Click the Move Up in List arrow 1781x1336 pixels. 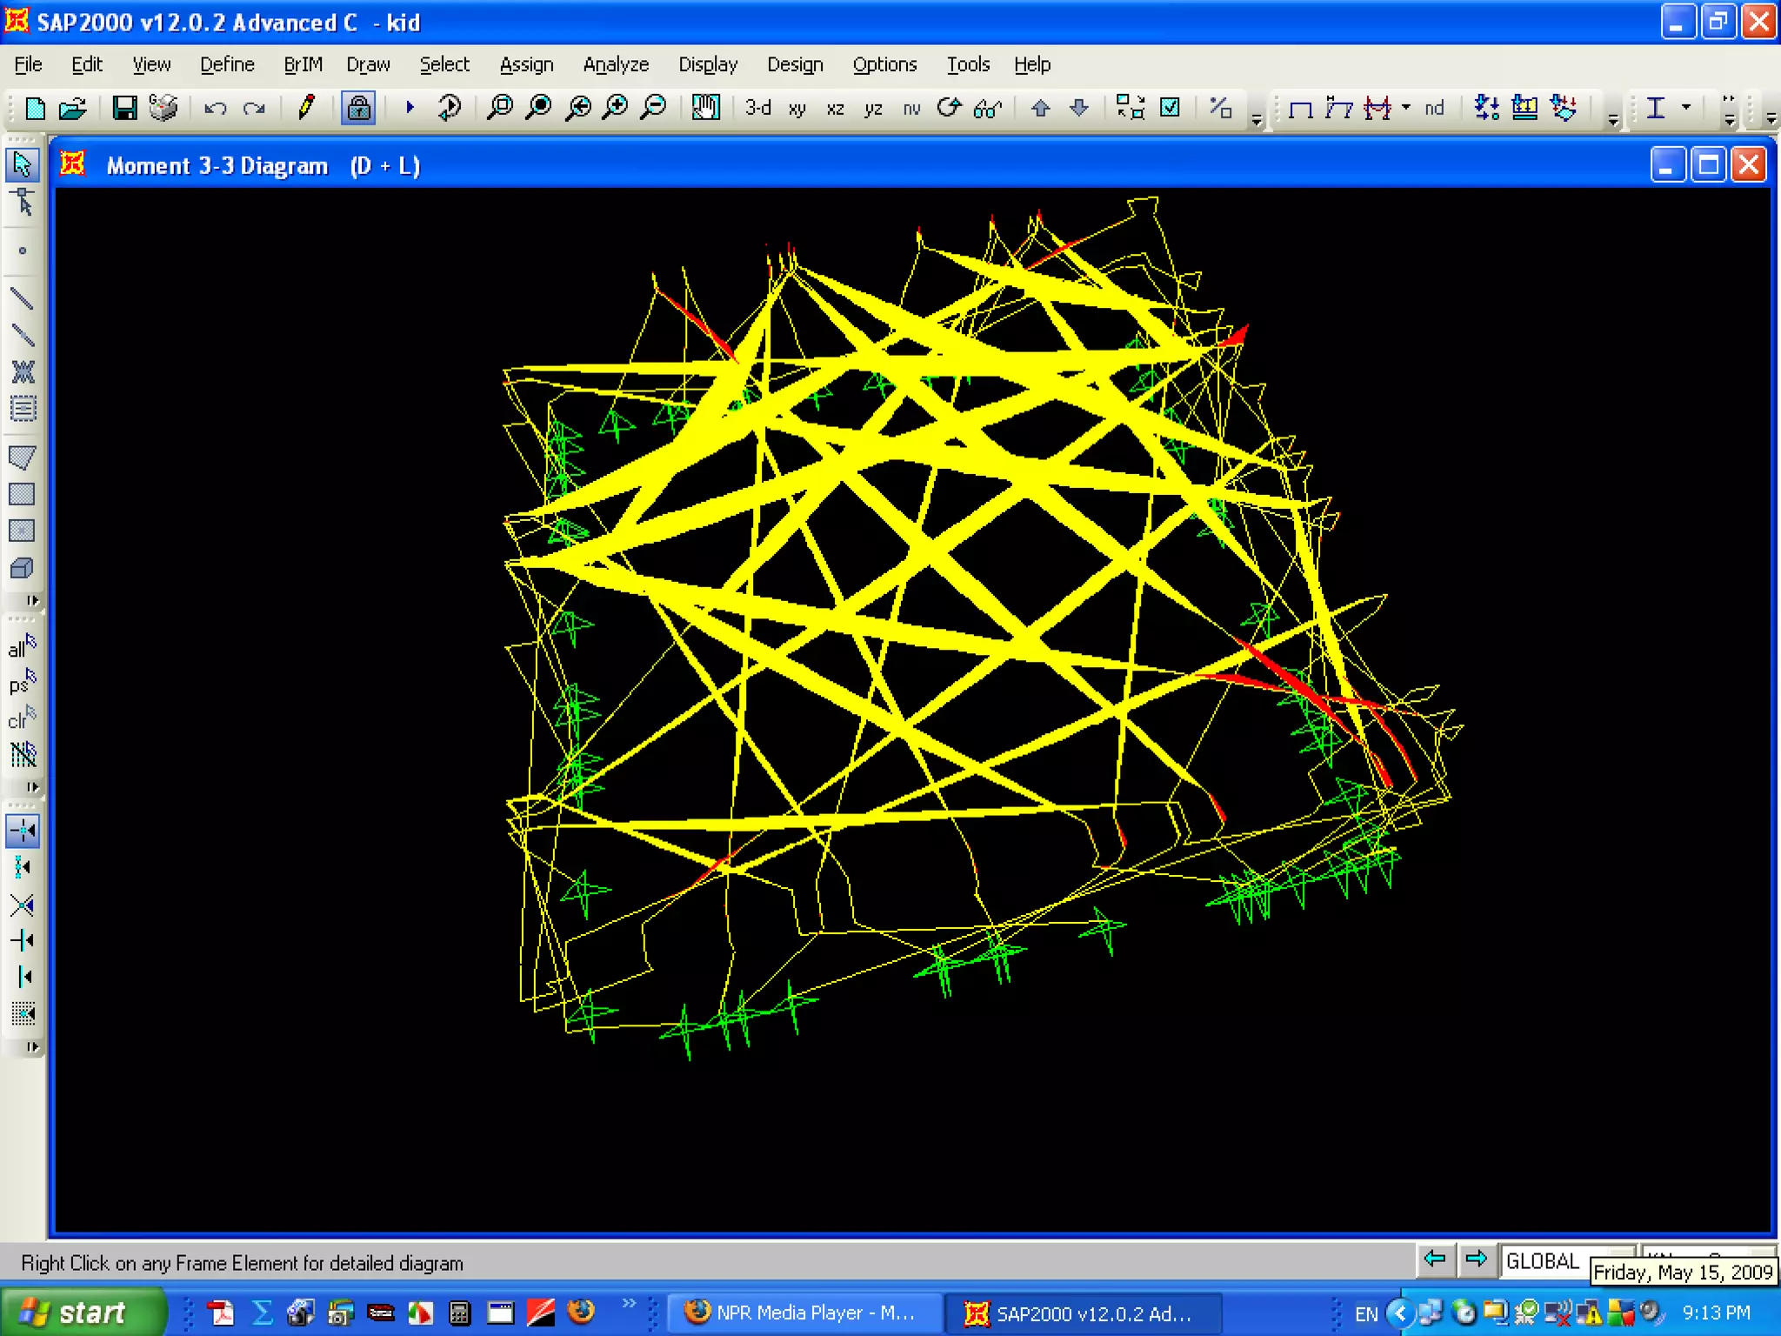point(1040,108)
